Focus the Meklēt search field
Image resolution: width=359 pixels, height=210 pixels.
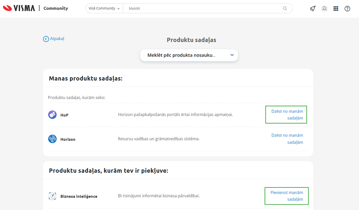click(204, 9)
